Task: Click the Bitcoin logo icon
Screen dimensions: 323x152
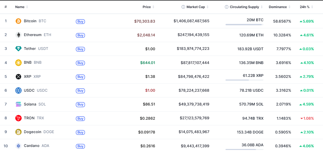Action: point(18,21)
